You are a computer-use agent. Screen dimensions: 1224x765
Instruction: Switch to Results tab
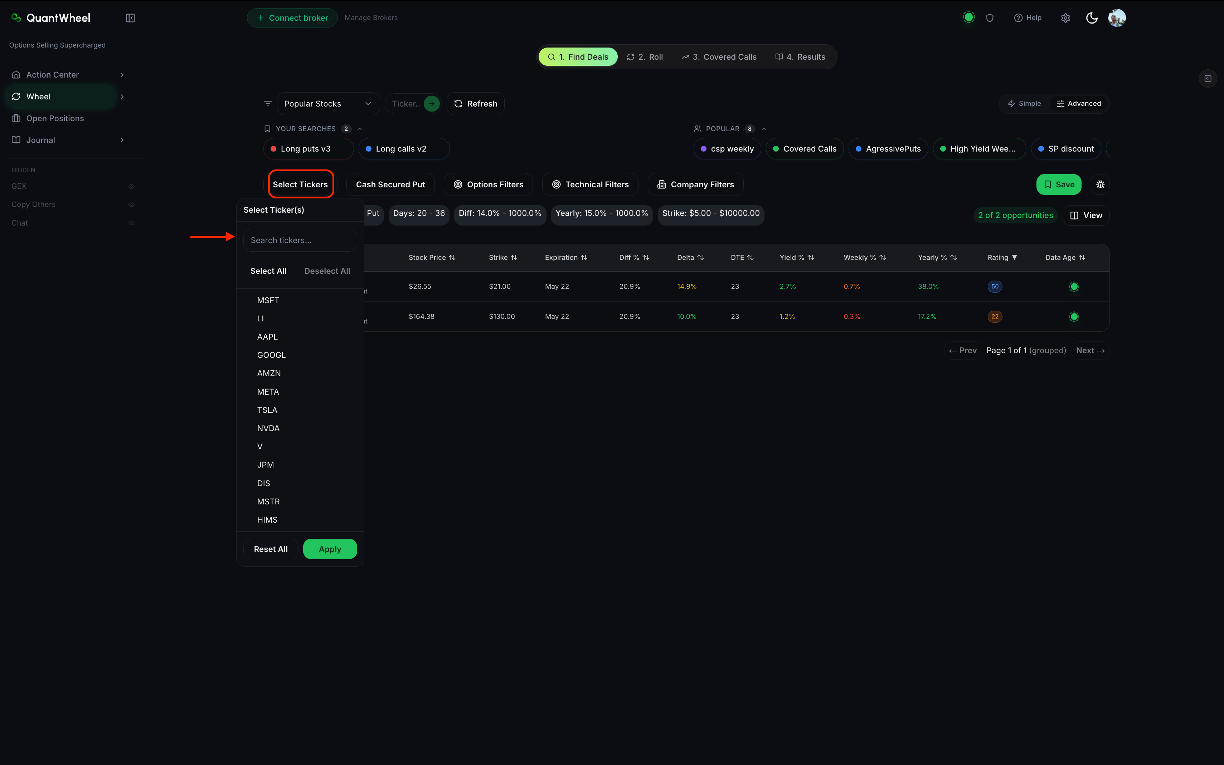click(800, 57)
